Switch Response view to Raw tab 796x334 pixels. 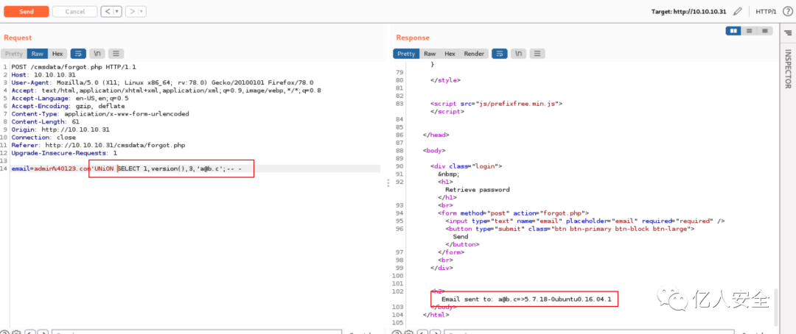[430, 54]
